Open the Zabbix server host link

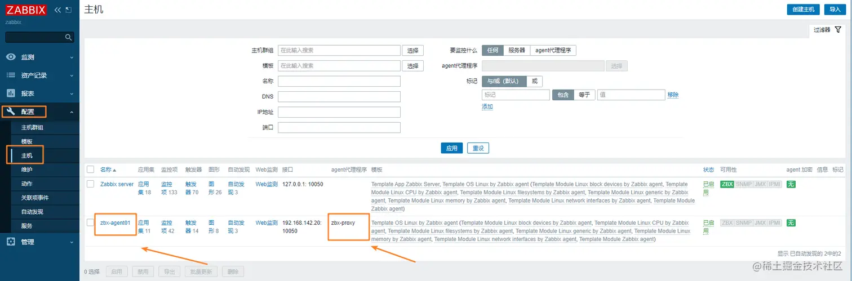pos(117,184)
